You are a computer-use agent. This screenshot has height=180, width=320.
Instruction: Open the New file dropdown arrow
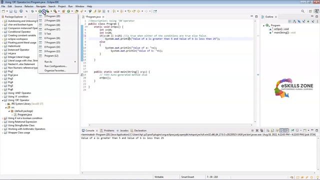pyautogui.click(x=7, y=11)
